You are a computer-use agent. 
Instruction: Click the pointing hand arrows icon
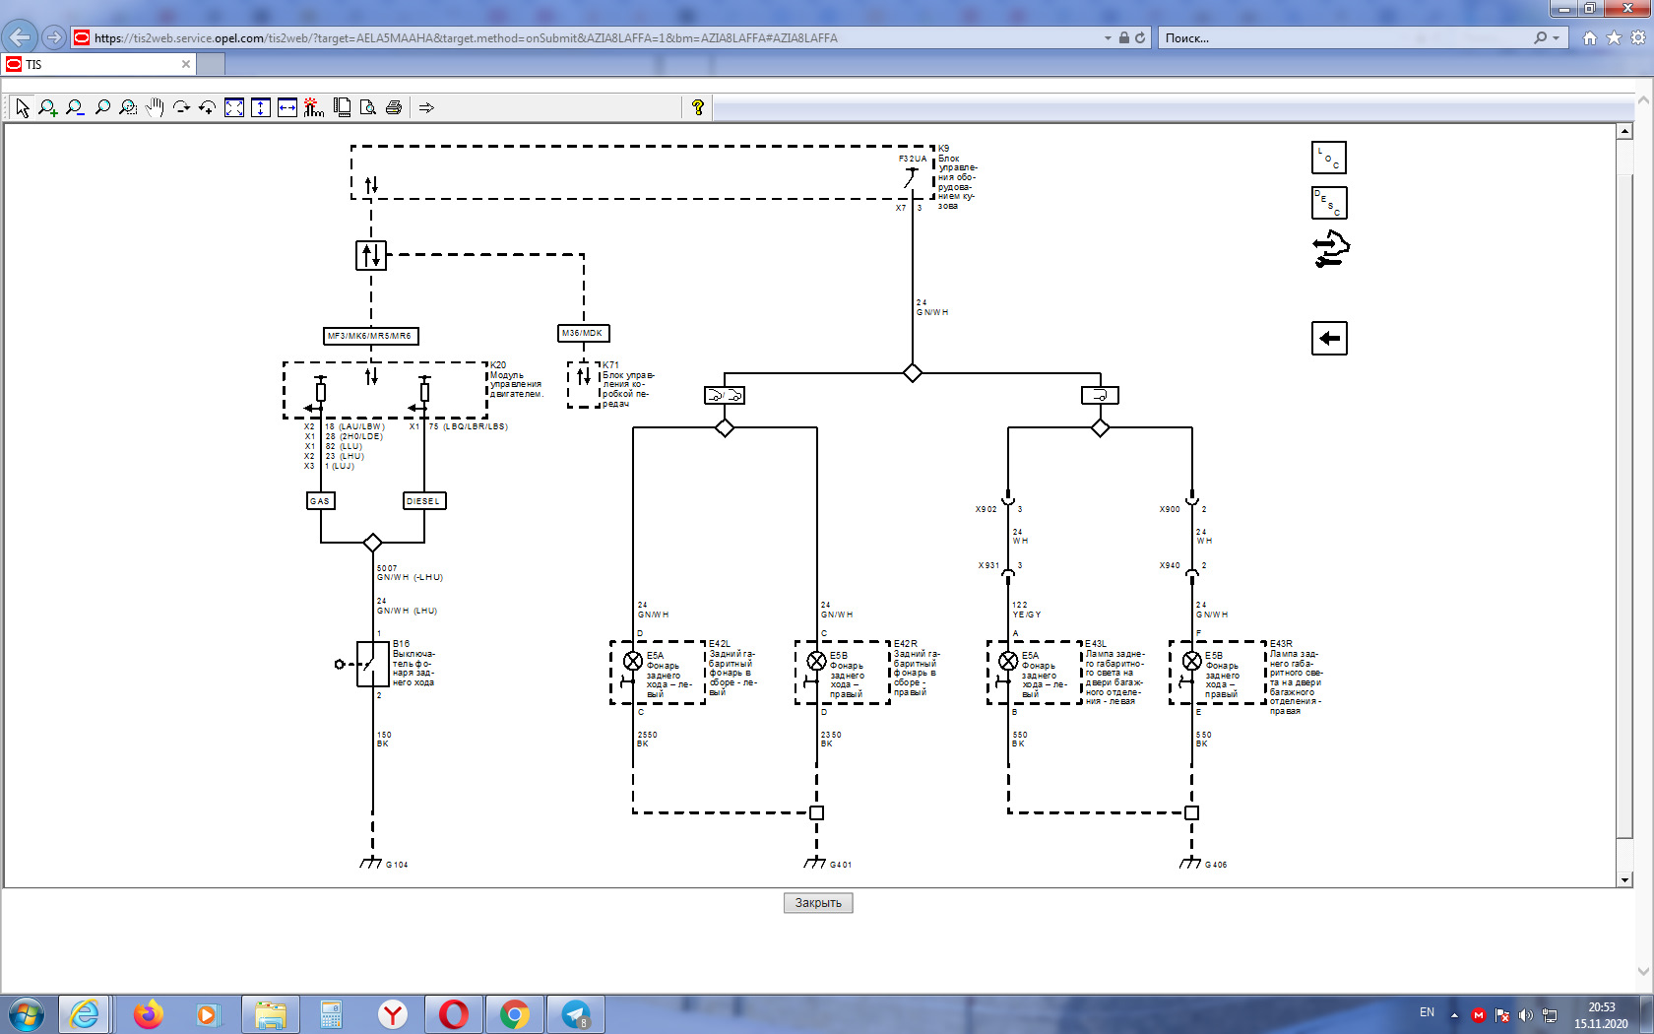click(1331, 249)
